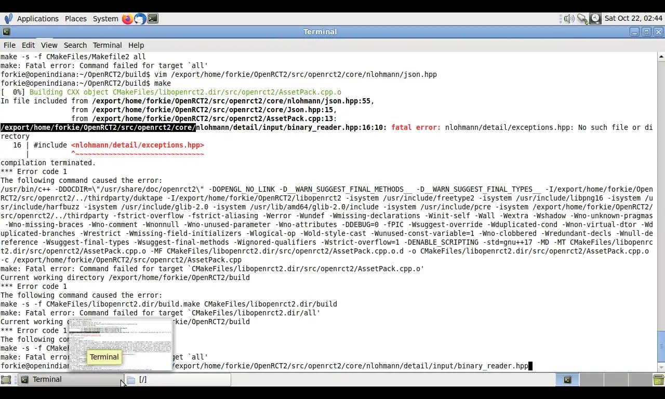Click 'Json.hpp:15' include path line
This screenshot has width=665, height=399.
[204, 110]
